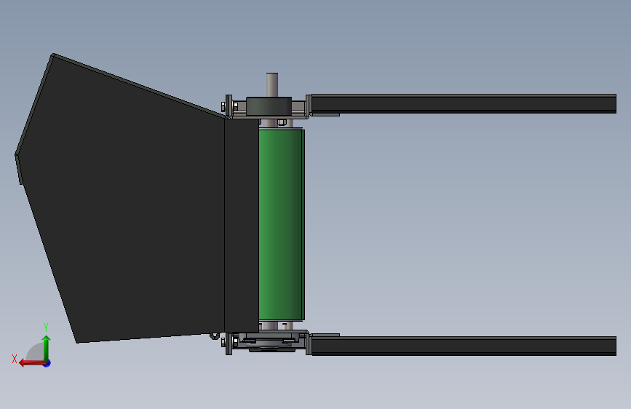Select the dark bearing housing on the top shaft

click(x=269, y=107)
